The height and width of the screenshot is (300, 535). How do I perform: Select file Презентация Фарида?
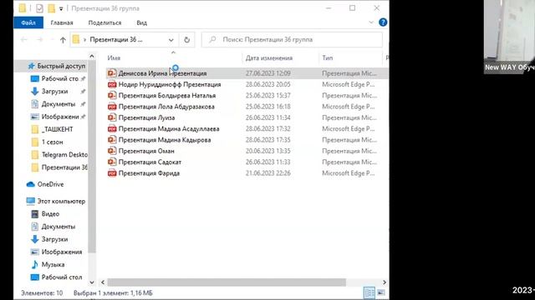149,173
